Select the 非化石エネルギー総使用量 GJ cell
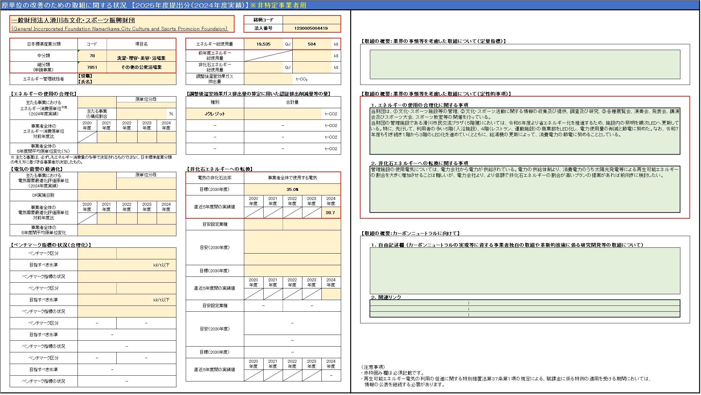The width and height of the screenshot is (701, 395). point(263,68)
